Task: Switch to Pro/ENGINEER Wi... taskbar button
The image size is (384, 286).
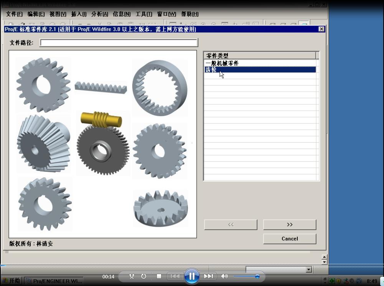Action: point(54,281)
